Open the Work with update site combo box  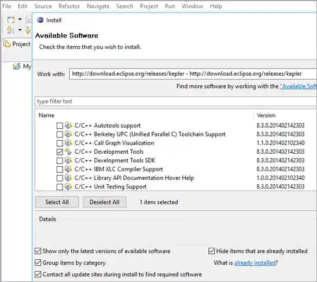(193, 74)
